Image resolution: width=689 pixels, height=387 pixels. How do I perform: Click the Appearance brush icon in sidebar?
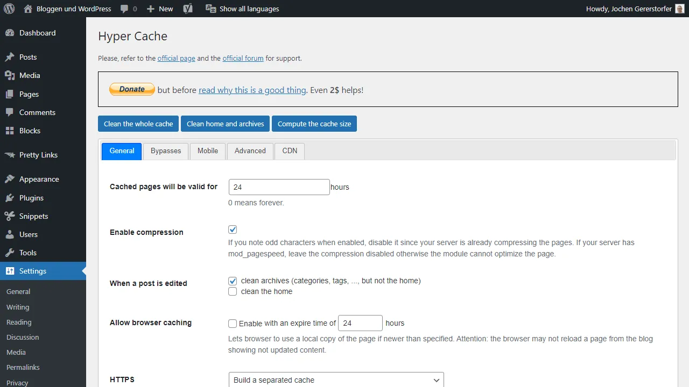pyautogui.click(x=10, y=179)
